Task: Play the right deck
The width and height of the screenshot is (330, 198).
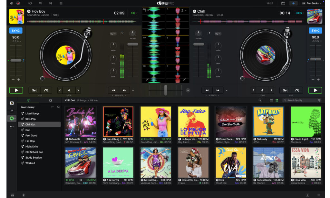Action: 315,90
